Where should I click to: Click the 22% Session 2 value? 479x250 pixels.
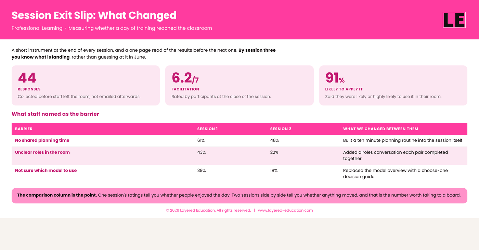(274, 152)
